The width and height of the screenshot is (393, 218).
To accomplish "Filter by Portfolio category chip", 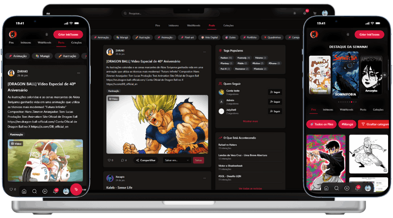I will pos(250,37).
